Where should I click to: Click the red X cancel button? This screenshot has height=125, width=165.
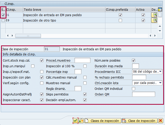pyautogui.click(x=160, y=121)
